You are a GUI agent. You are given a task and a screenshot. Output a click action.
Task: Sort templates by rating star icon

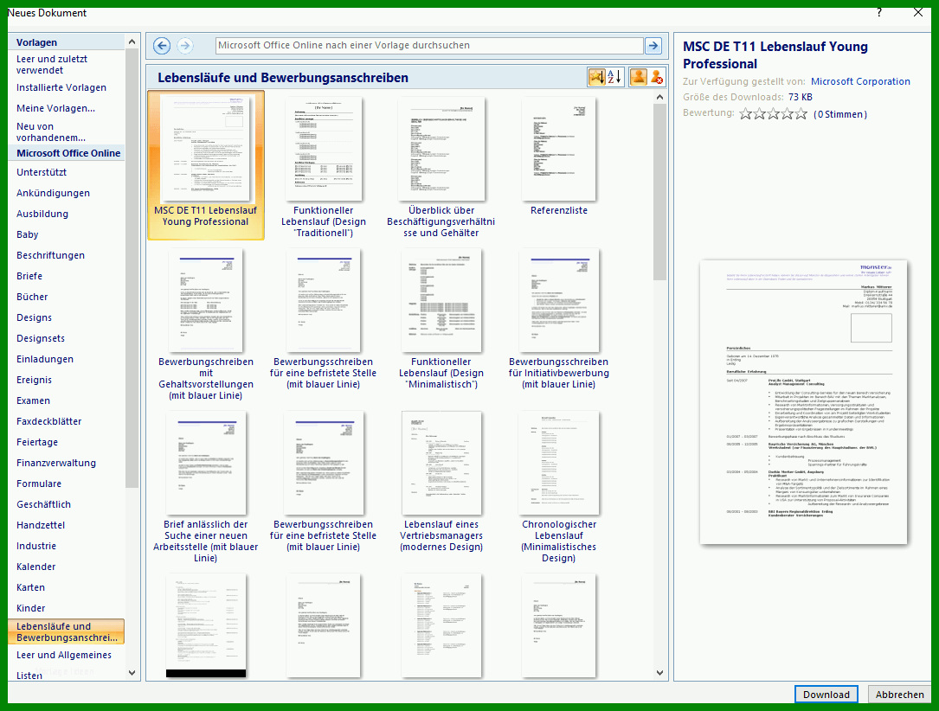point(597,77)
